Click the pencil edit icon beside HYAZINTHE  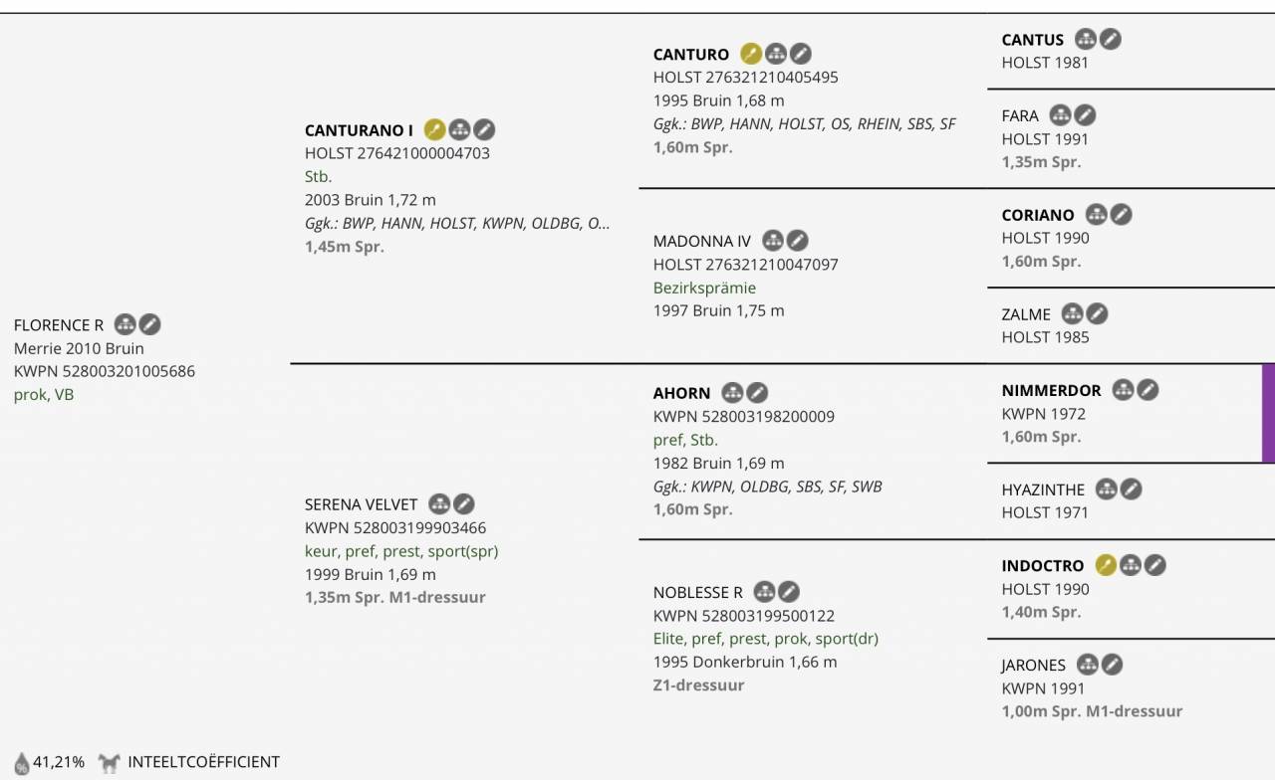(1131, 489)
